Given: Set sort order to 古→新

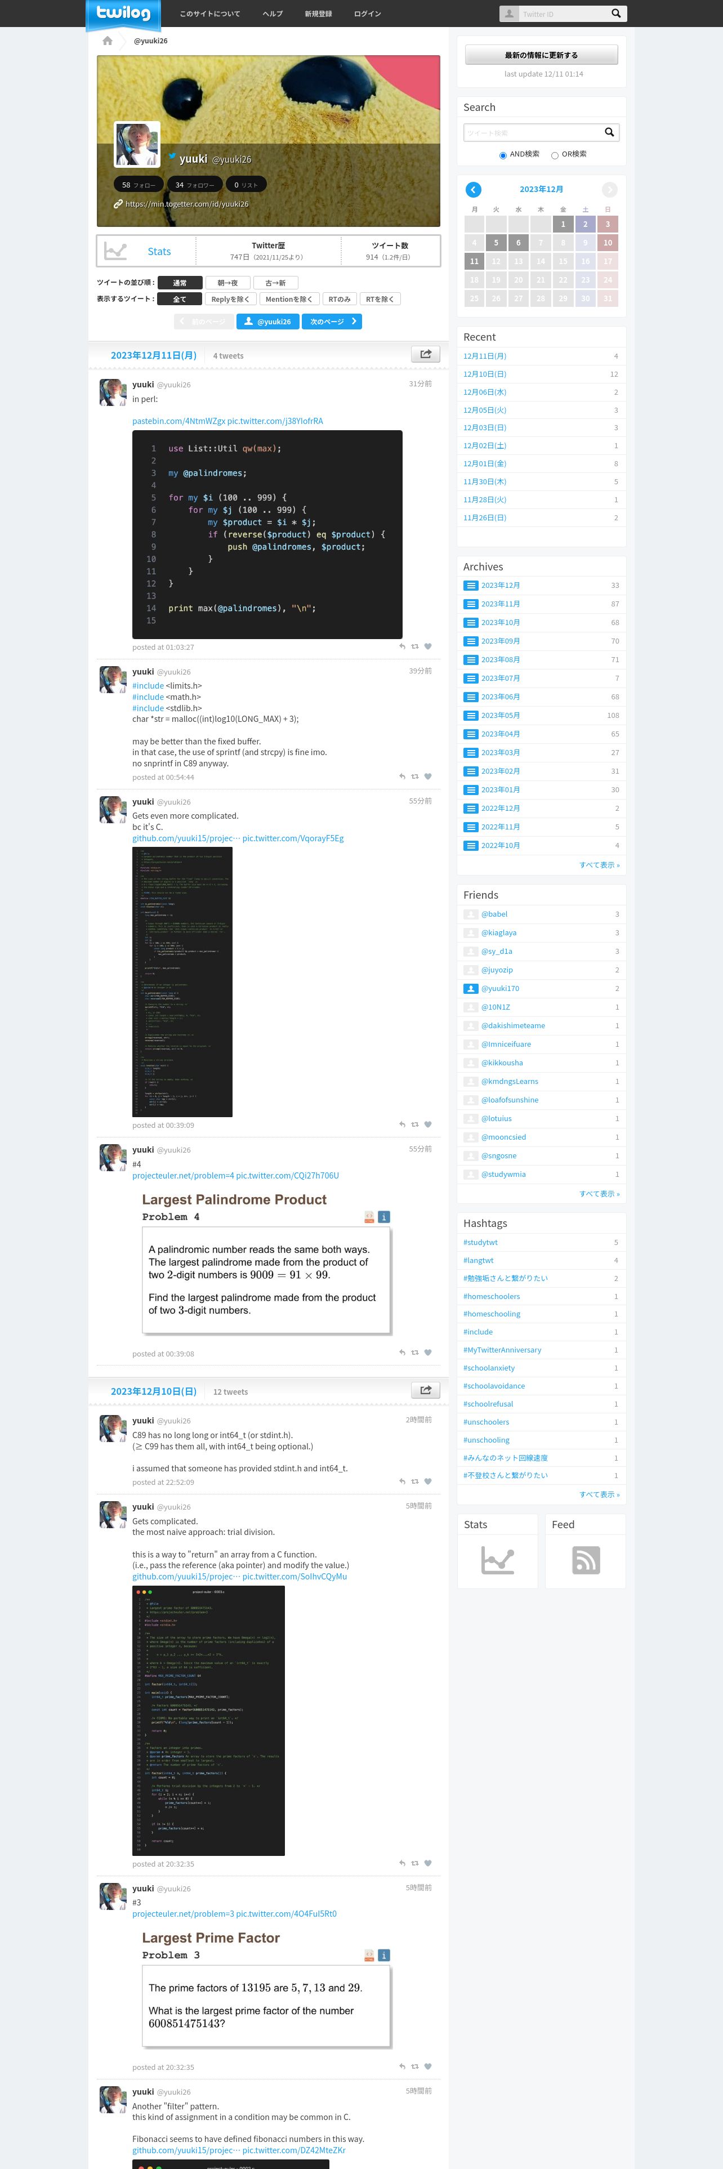Looking at the screenshot, I should pos(275,283).
